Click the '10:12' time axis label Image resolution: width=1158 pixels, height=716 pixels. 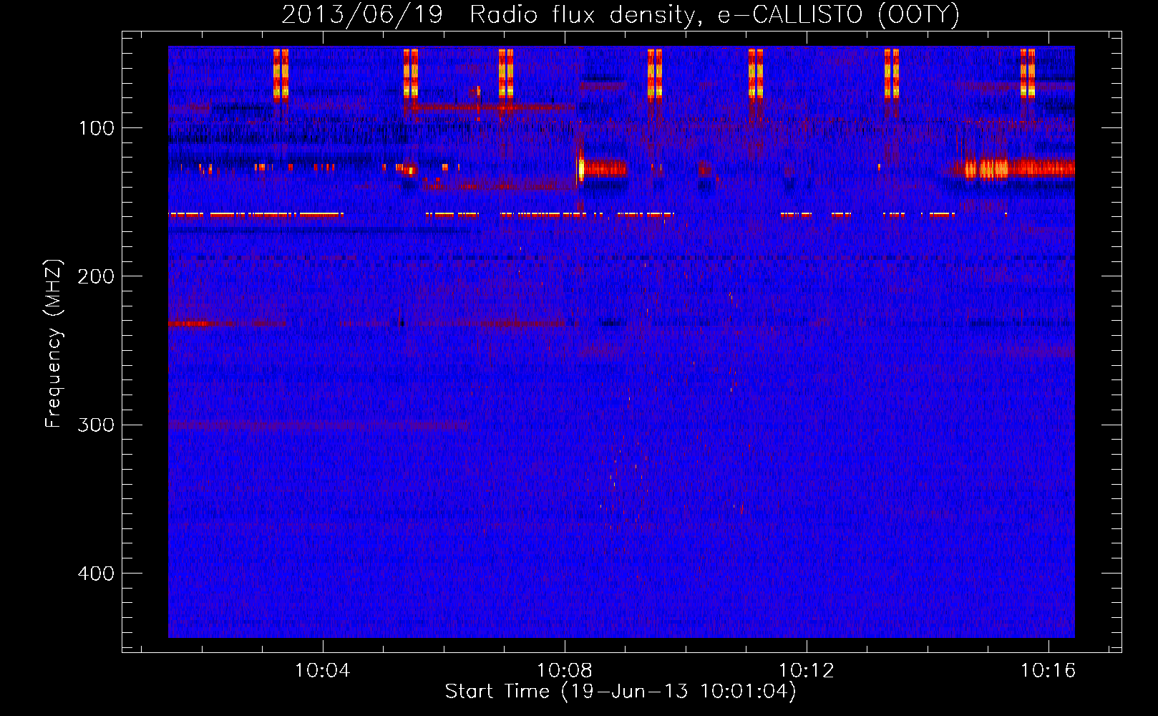[x=807, y=671]
